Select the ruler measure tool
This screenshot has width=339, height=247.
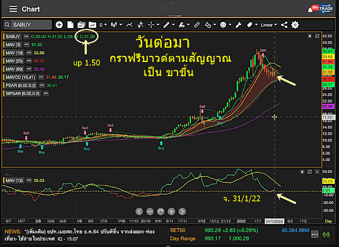197,25
